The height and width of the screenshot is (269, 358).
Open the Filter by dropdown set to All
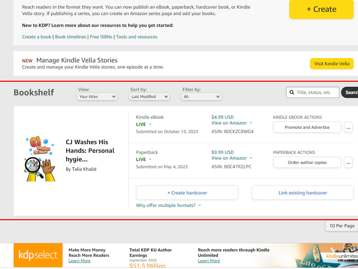(x=201, y=96)
